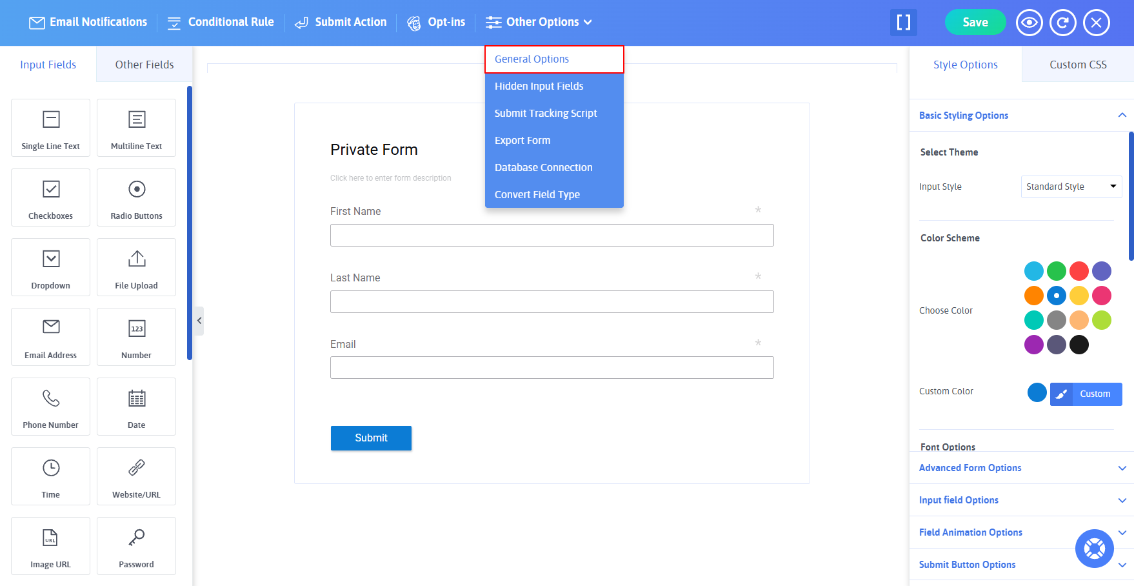The width and height of the screenshot is (1134, 586).
Task: Add a Single Line Text field
Action: pyautogui.click(x=50, y=128)
